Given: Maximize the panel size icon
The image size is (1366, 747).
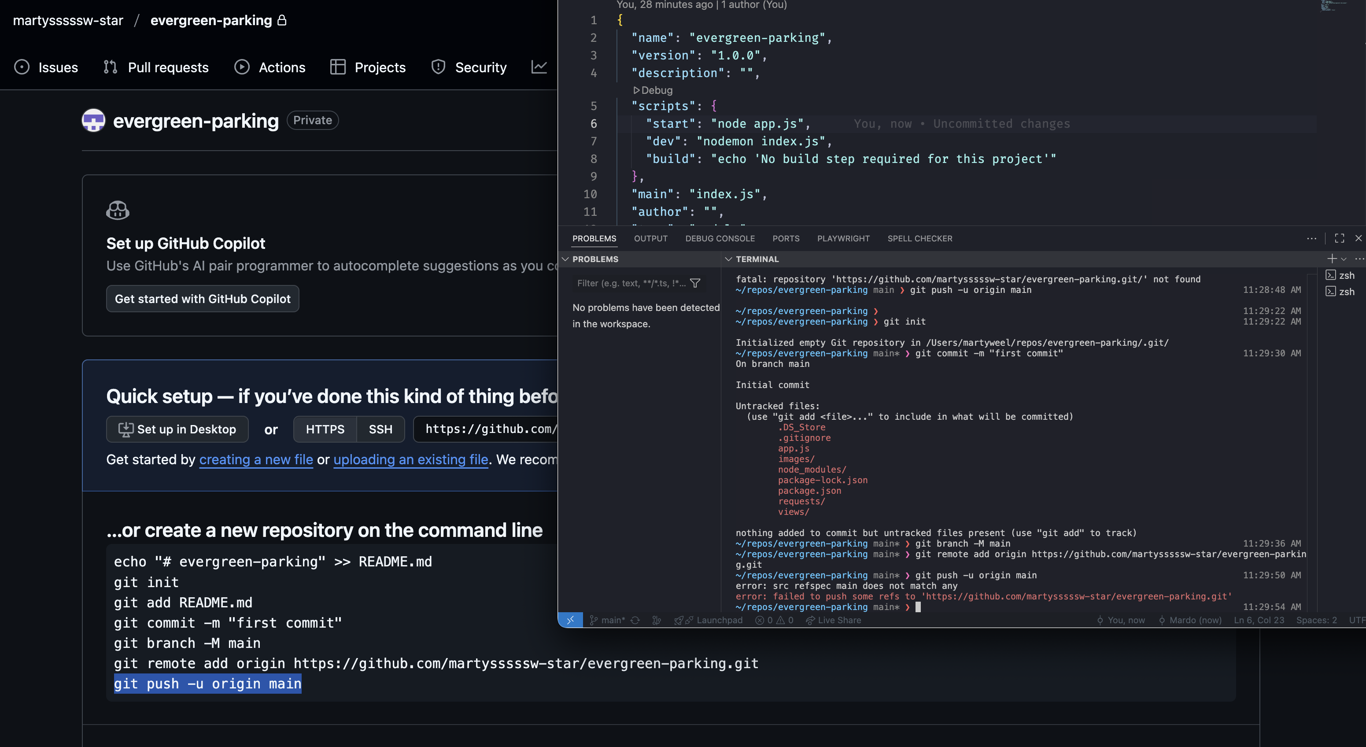Looking at the screenshot, I should [1340, 238].
